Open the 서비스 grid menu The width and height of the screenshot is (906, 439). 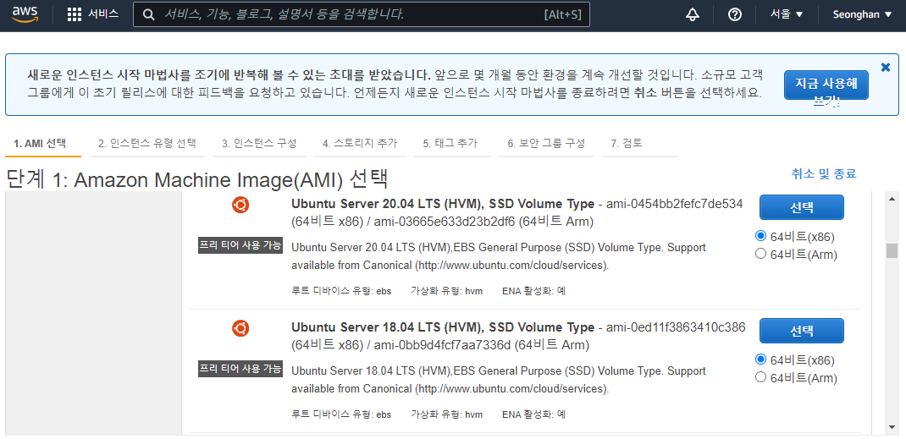click(x=92, y=14)
